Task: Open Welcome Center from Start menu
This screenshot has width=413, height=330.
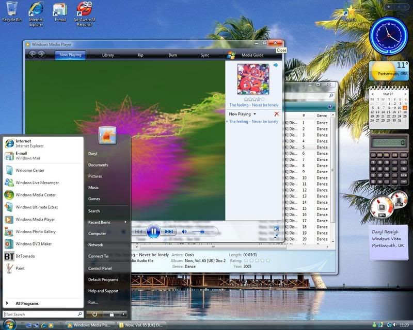Action: (43, 171)
